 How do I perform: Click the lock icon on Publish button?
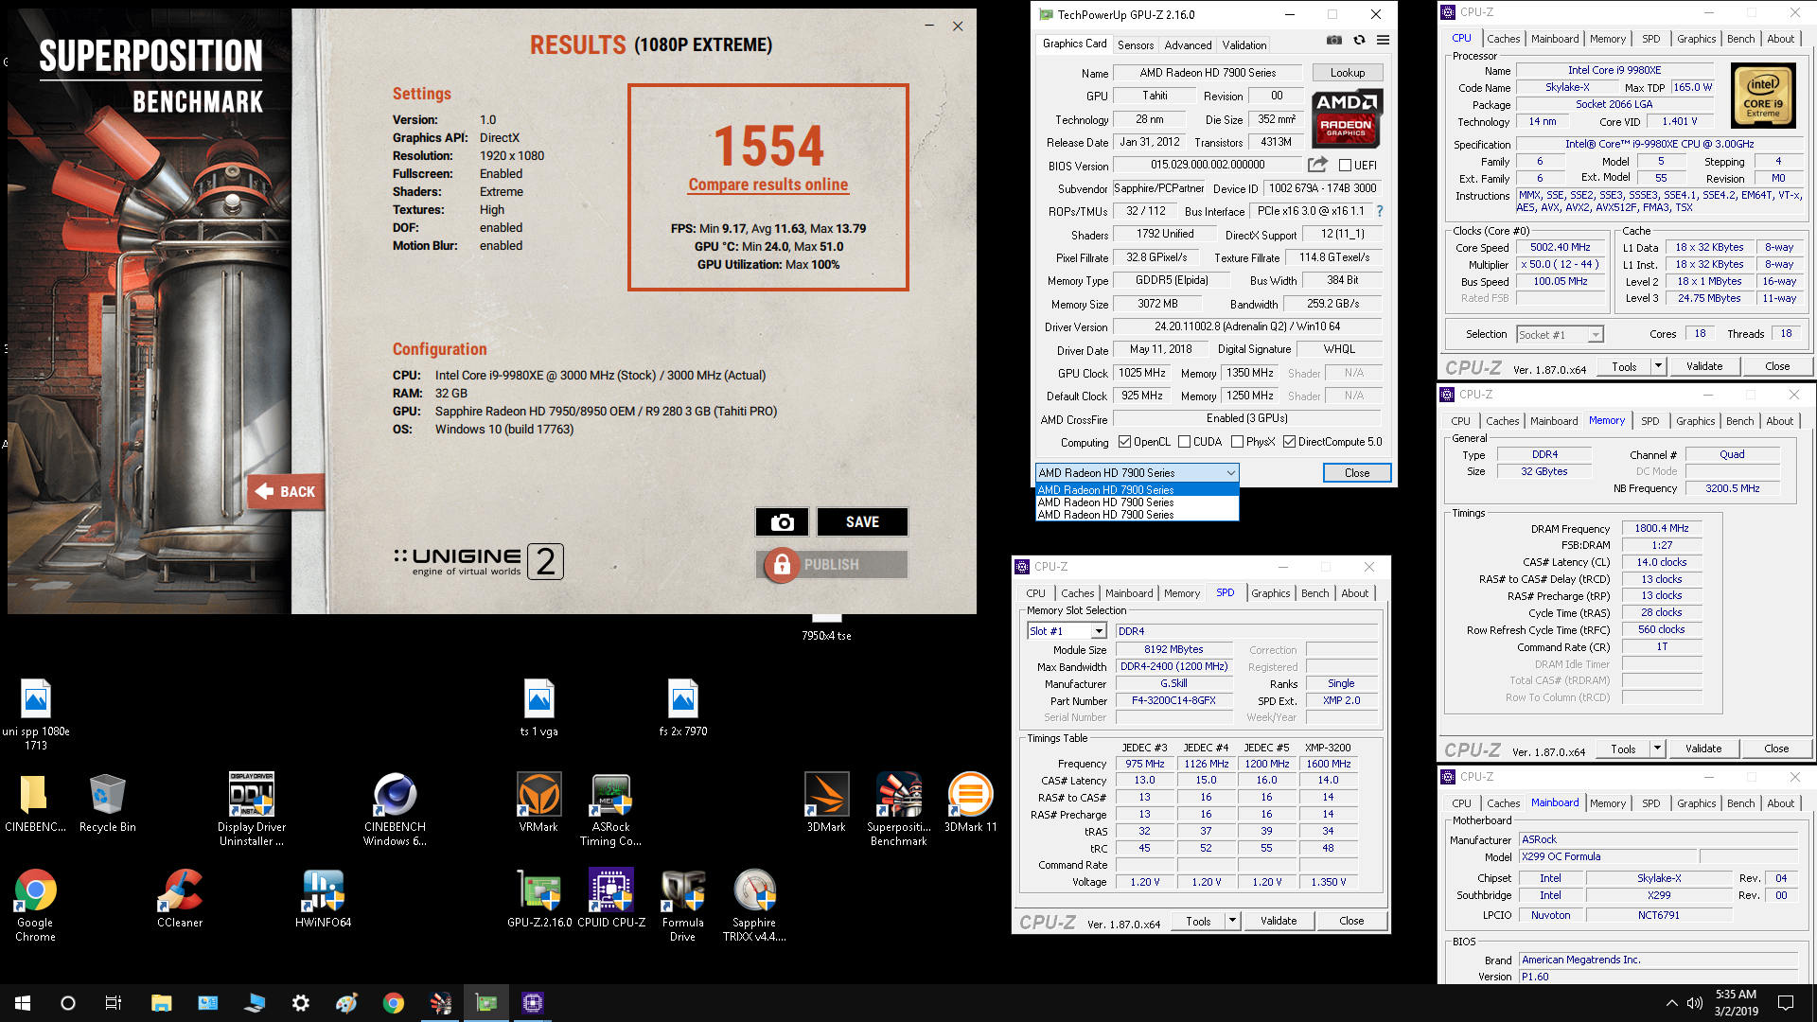pyautogui.click(x=782, y=565)
